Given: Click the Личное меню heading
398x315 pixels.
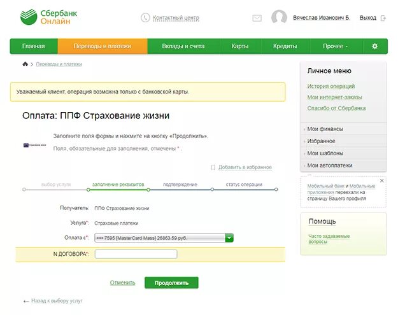Looking at the screenshot, I should click(x=329, y=71).
